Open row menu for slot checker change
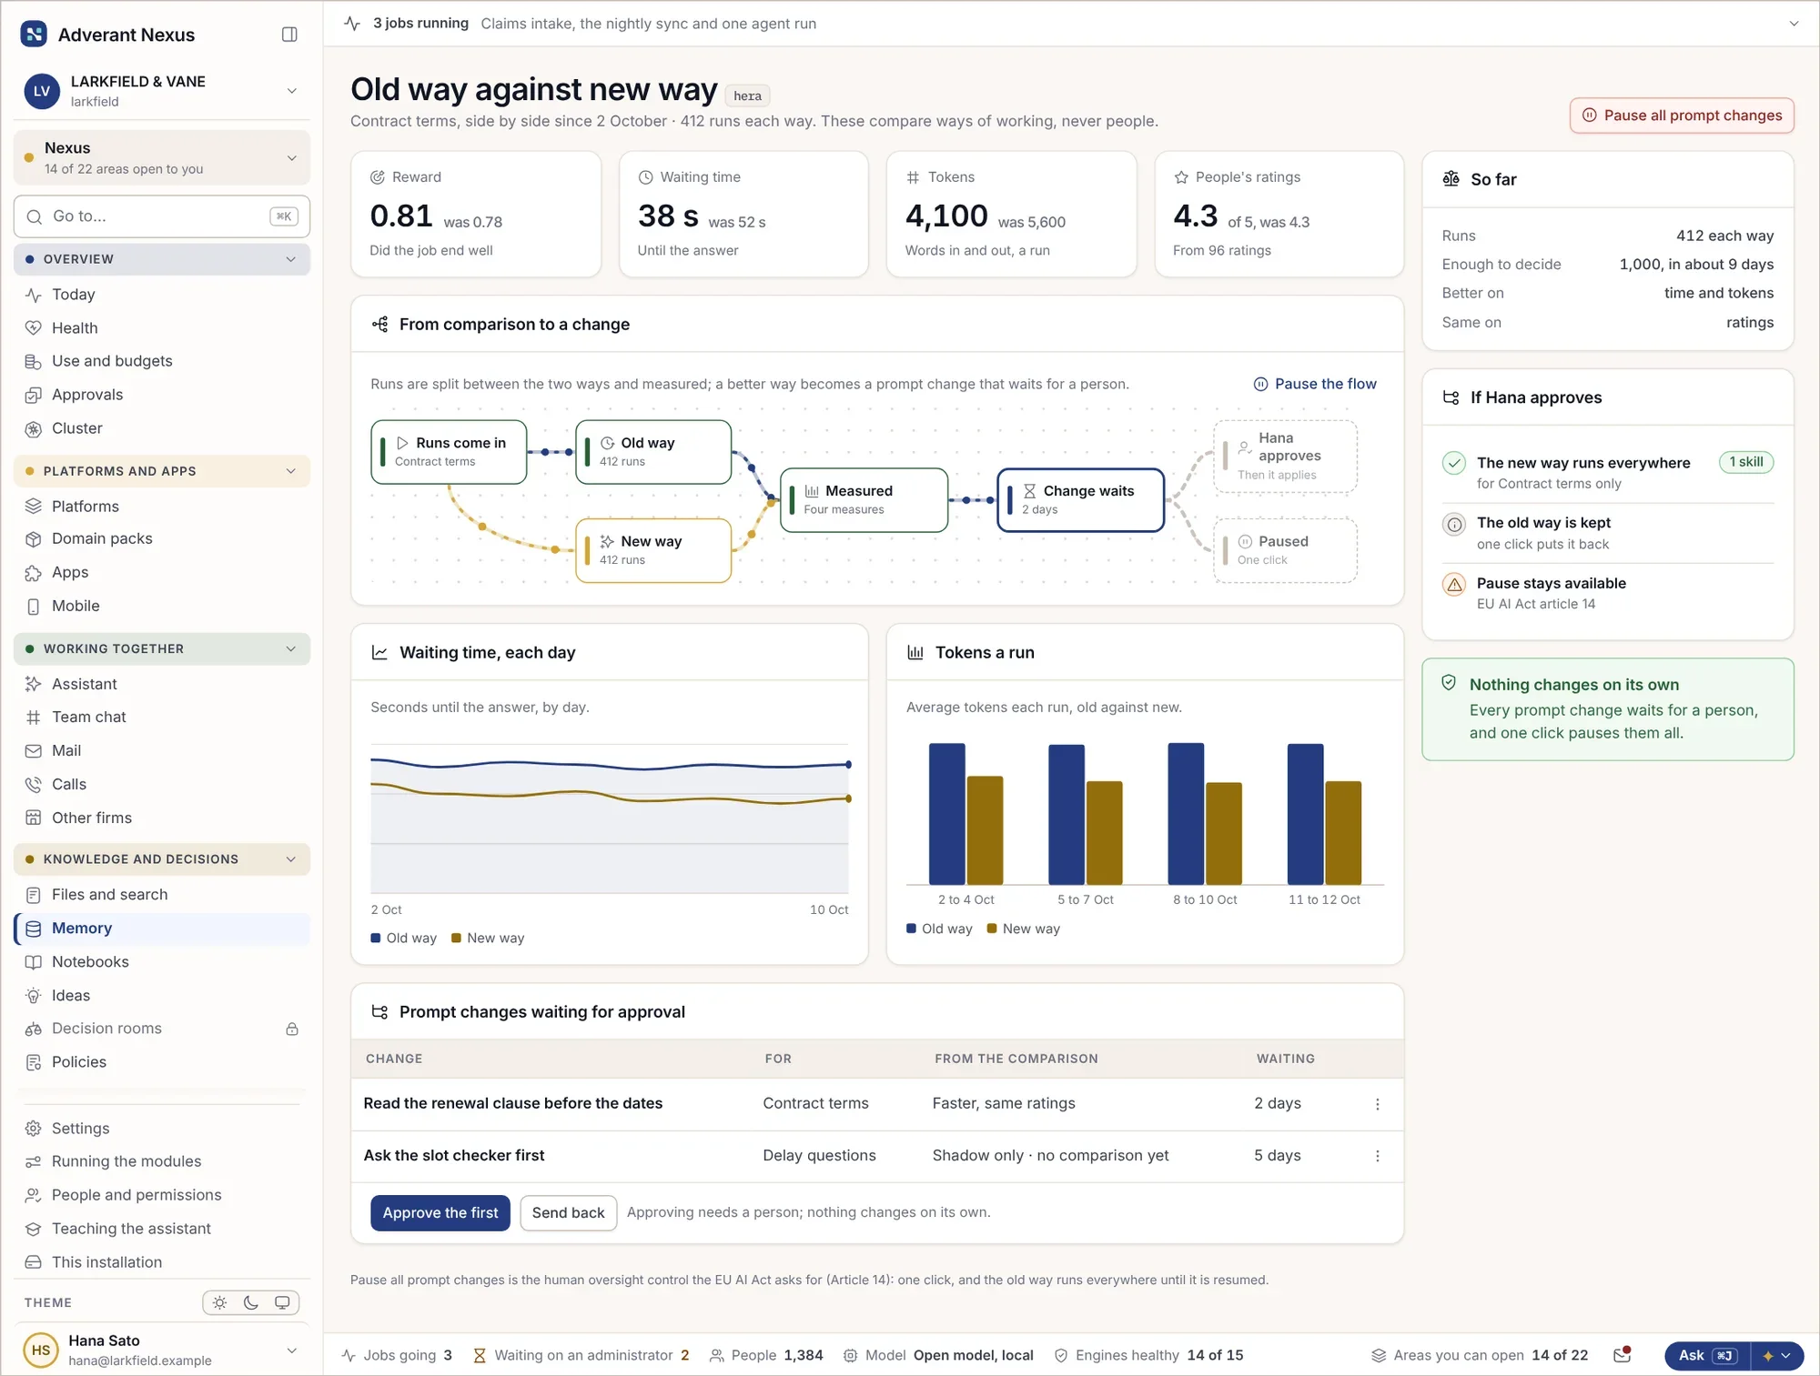This screenshot has height=1376, width=1820. point(1378,1156)
